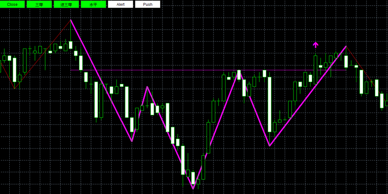The image size is (388, 194).
Task: Click the magenta up arrow signal marker
Action: (315, 45)
